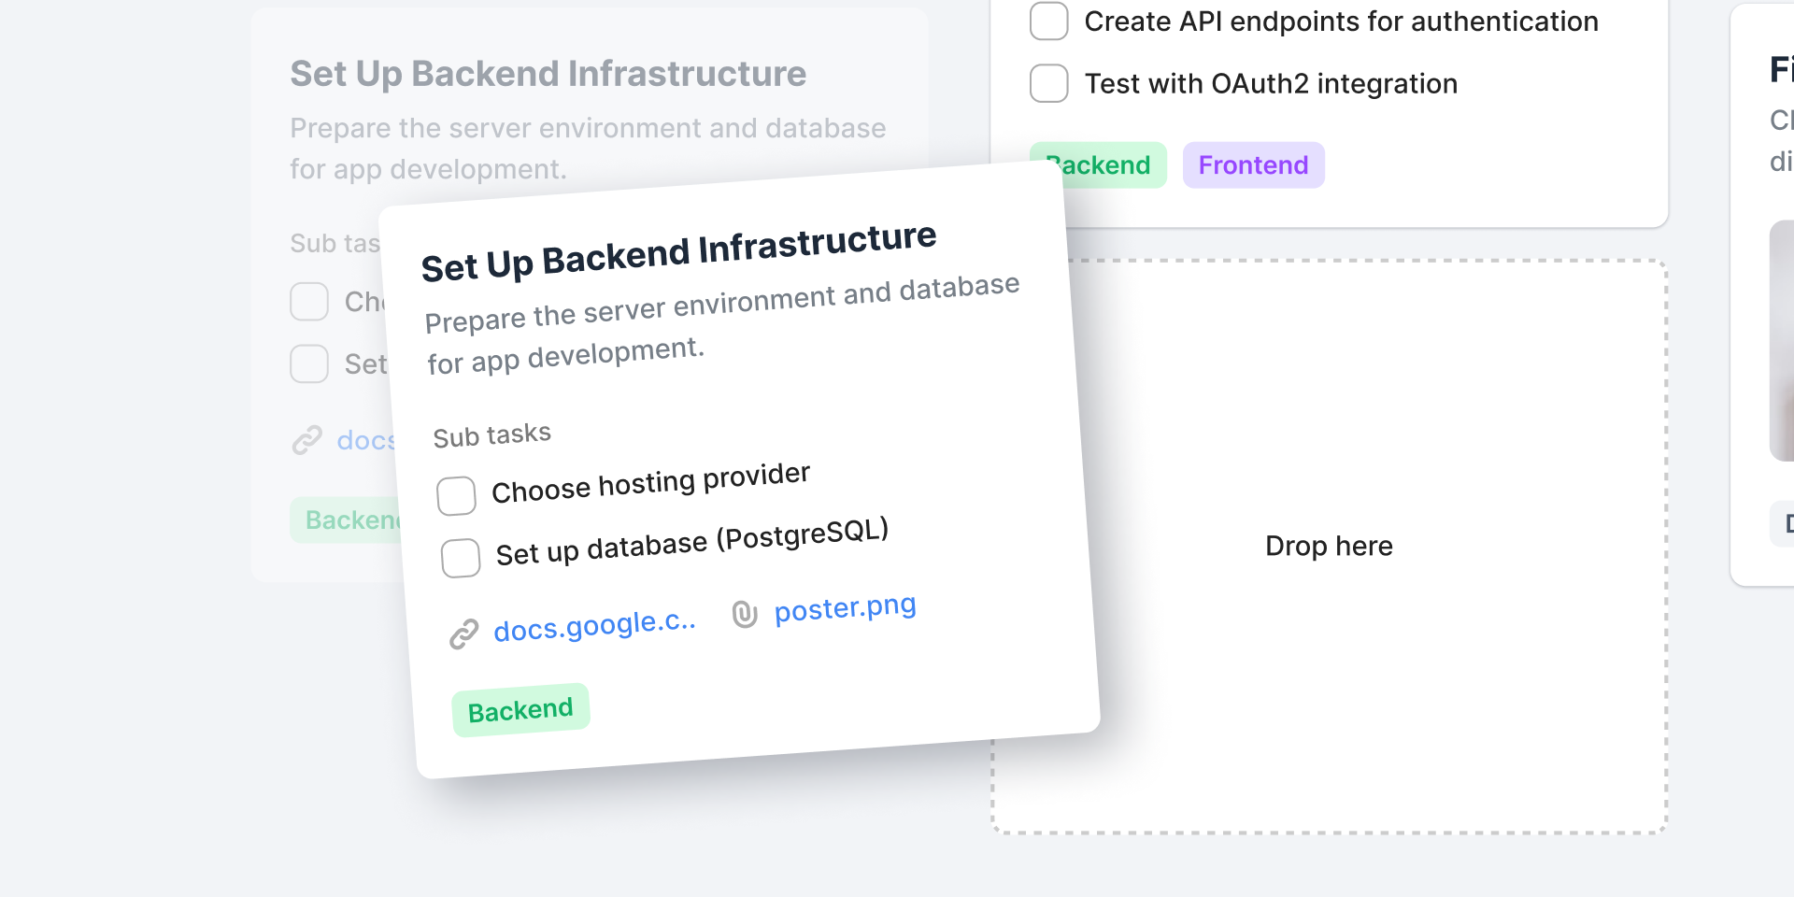Click the link icon on the faded background card

click(x=306, y=440)
